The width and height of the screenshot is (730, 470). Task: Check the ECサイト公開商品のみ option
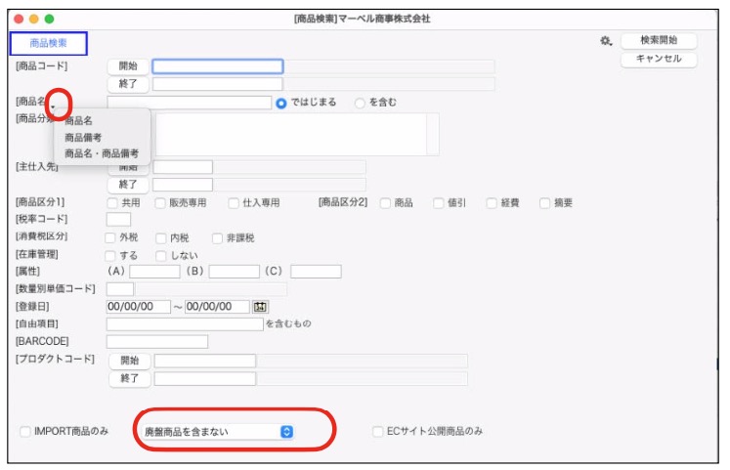[x=378, y=431]
